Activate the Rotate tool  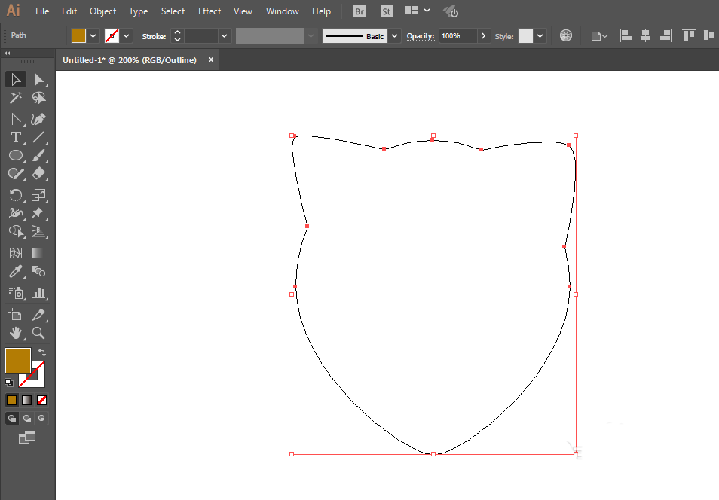coord(15,194)
